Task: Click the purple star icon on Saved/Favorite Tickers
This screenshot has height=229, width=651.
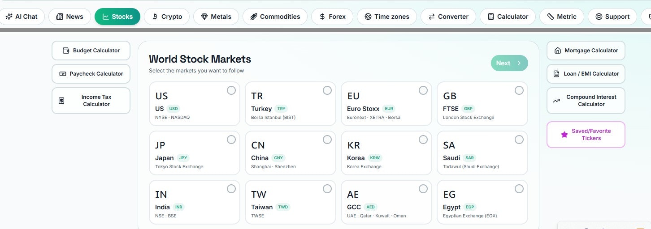Action: point(564,135)
